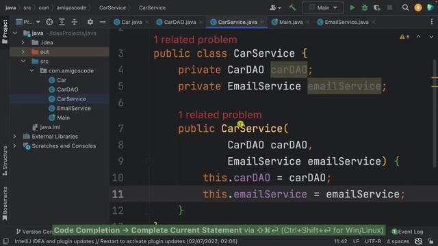This screenshot has height=246, width=438.
Task: Go to next highlighted error arrow
Action: pos(431,36)
